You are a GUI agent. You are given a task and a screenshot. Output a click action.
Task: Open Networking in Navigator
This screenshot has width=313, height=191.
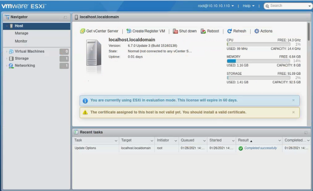25,65
